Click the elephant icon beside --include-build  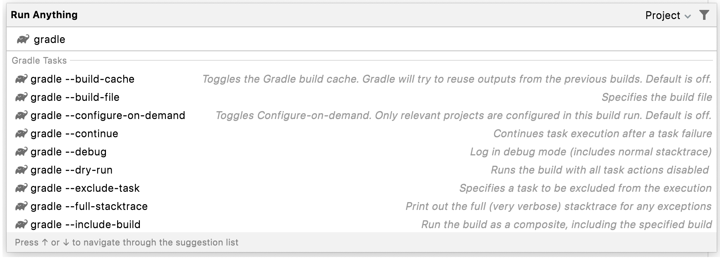21,224
